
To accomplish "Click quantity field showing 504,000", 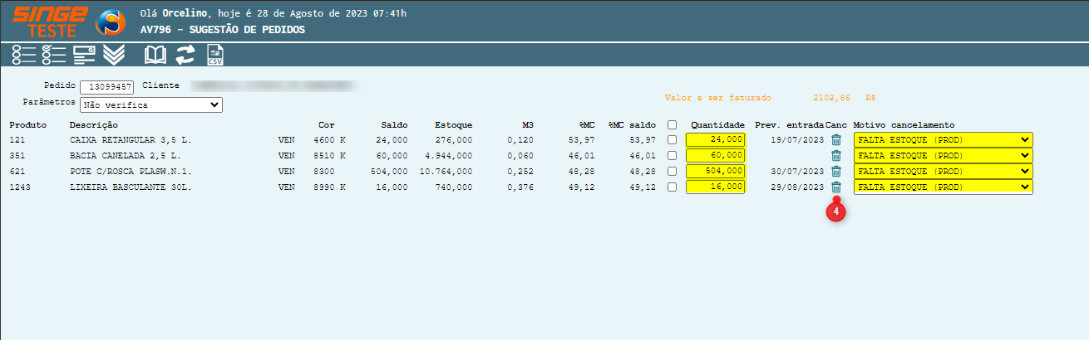I will (x=715, y=172).
